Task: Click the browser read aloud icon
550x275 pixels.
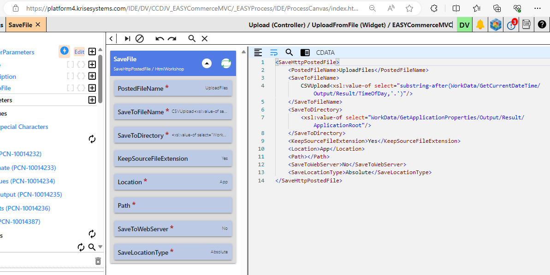Action: pos(391,8)
